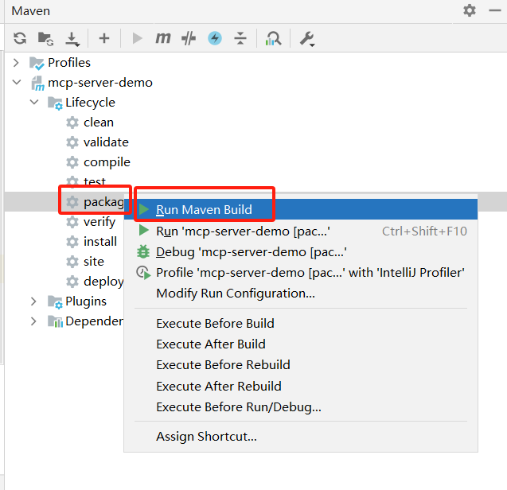
Task: Select the package lifecycle goal
Action: pos(103,202)
